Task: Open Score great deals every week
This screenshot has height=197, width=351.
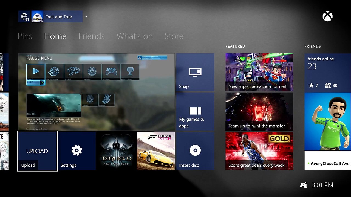Action: click(x=259, y=151)
